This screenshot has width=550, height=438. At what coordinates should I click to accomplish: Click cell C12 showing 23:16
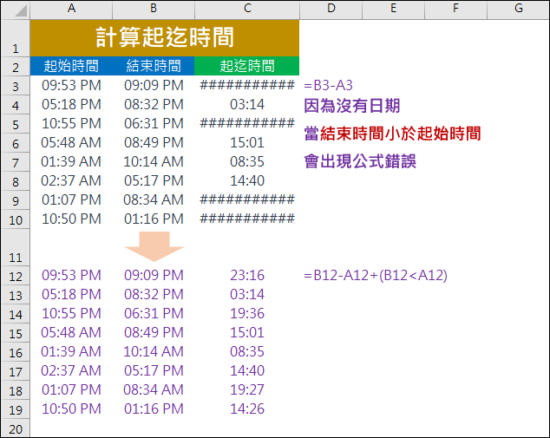pos(247,275)
